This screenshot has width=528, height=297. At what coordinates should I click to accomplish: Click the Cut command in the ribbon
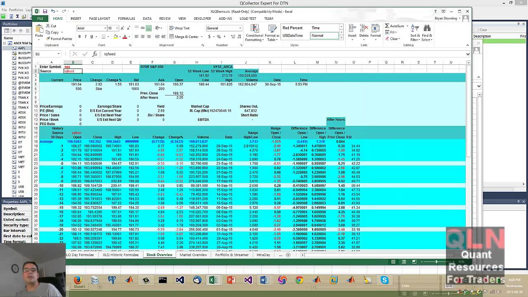click(51, 26)
